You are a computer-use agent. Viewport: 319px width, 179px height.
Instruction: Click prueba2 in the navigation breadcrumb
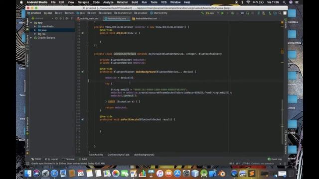click(34, 13)
